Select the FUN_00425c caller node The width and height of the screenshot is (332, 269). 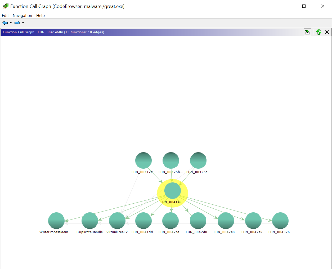198,160
